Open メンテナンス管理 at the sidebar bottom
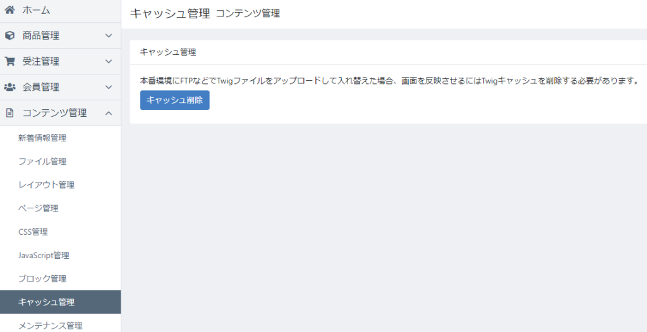The width and height of the screenshot is (647, 332). tap(51, 326)
